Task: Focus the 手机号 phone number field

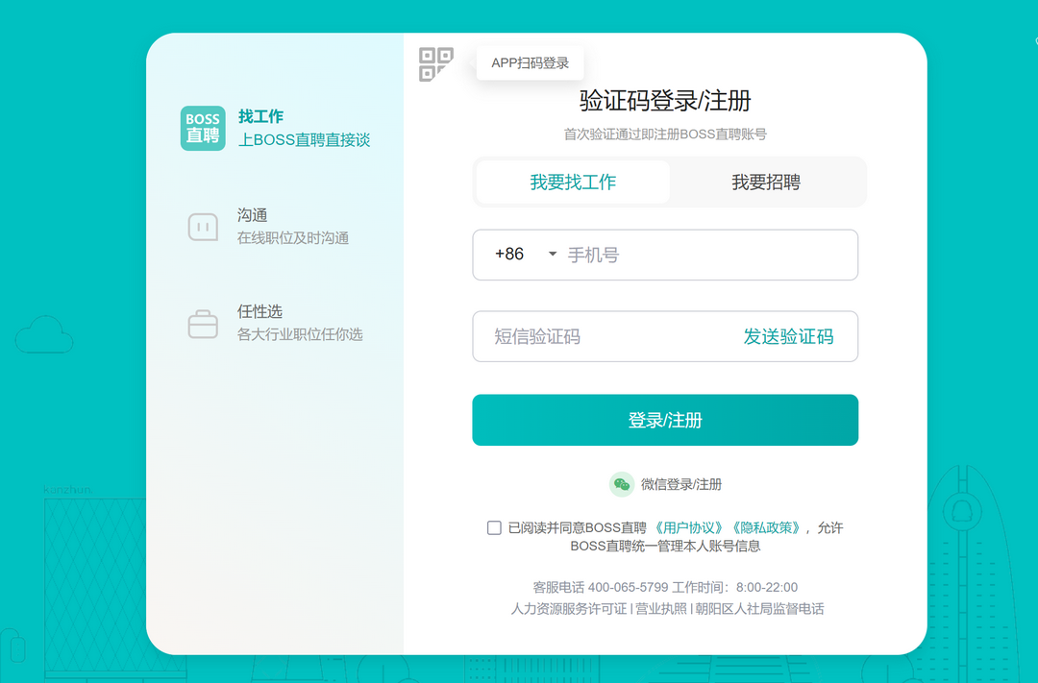Action: click(x=708, y=255)
